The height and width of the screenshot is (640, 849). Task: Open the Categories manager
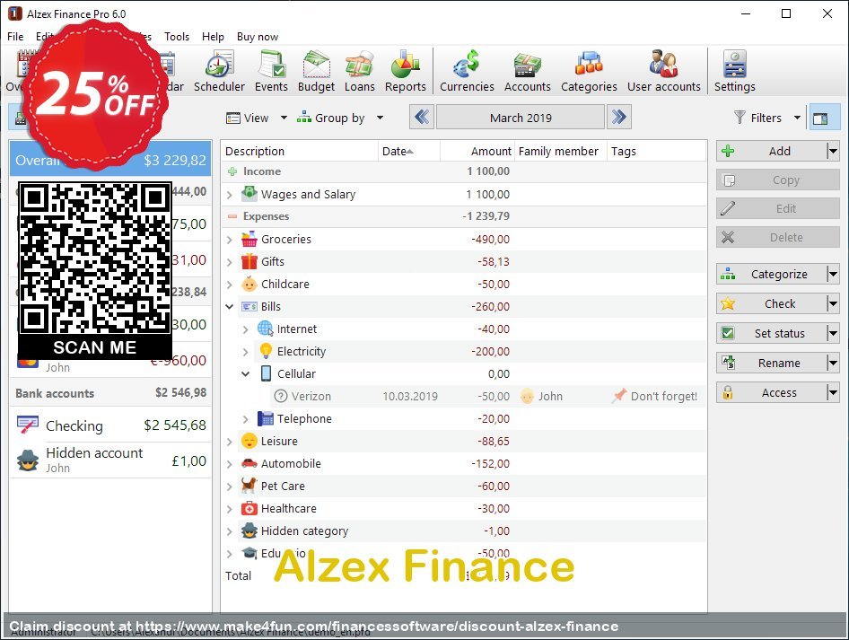[589, 72]
